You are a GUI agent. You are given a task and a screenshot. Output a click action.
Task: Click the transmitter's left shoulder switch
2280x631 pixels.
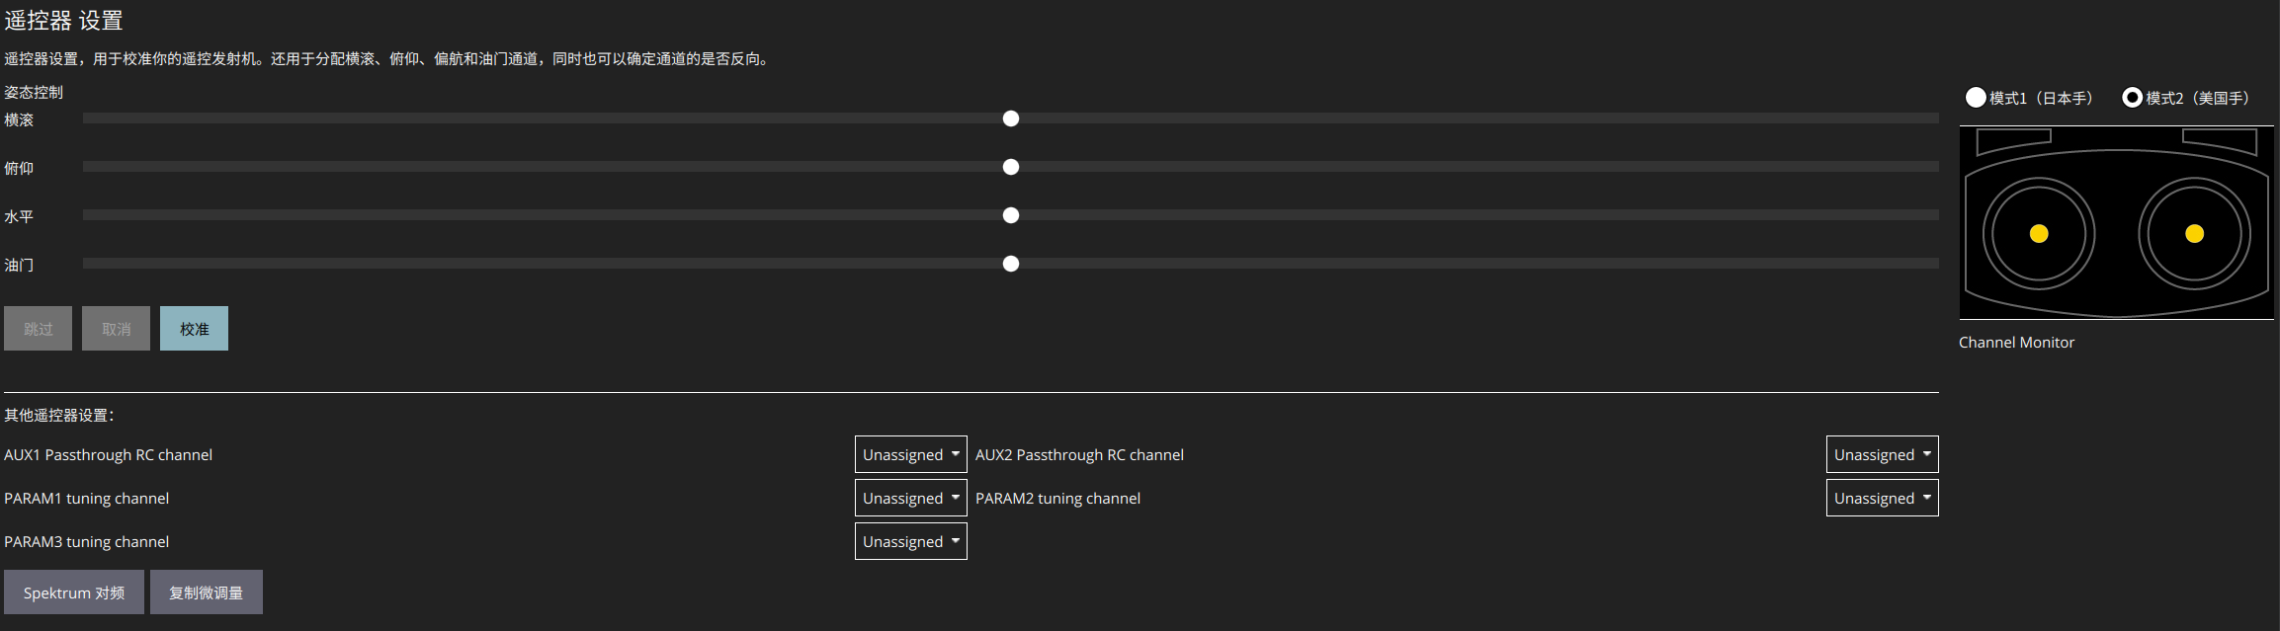tap(2013, 141)
